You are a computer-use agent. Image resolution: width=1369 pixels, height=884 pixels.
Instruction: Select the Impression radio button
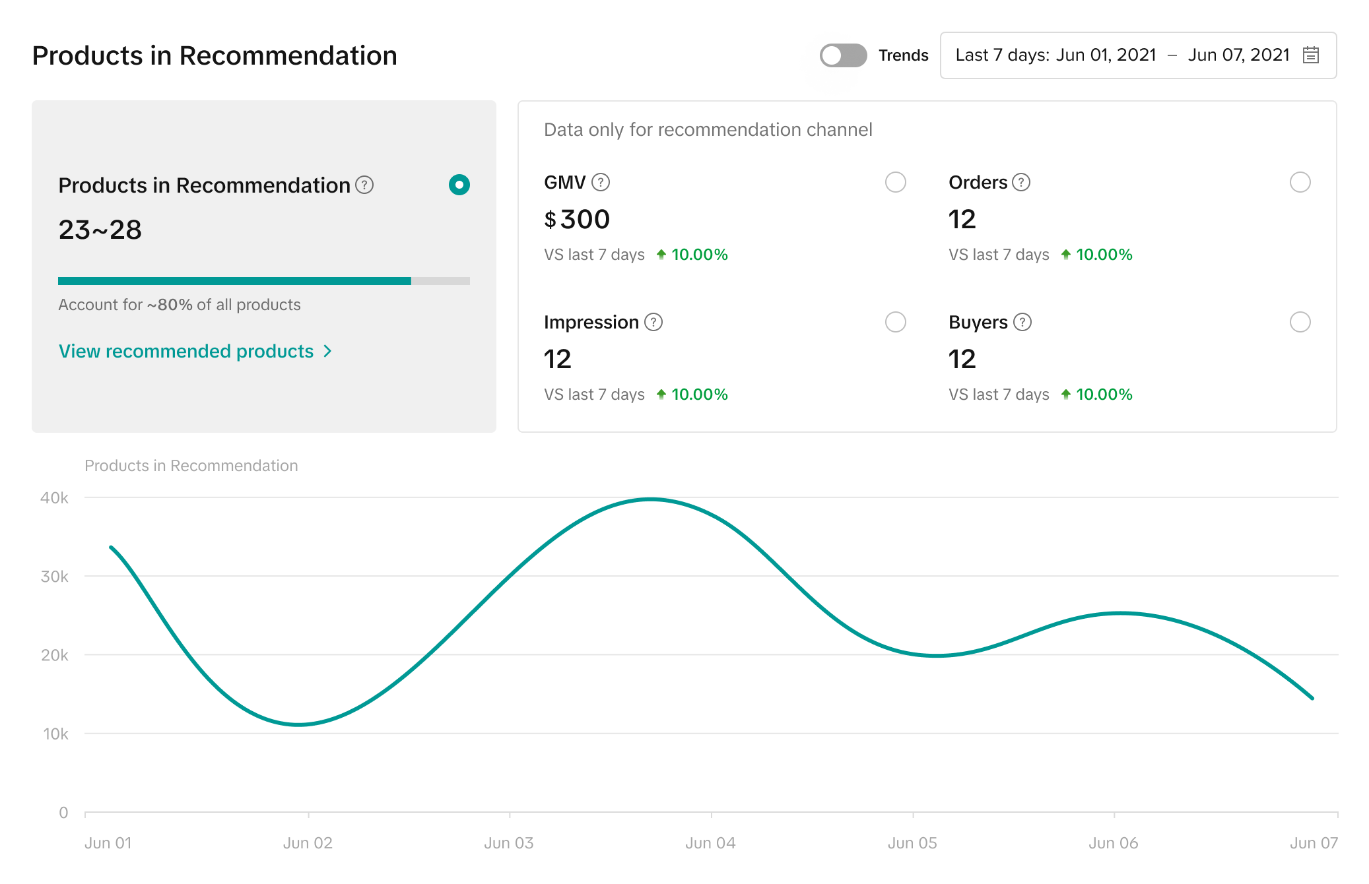[895, 322]
